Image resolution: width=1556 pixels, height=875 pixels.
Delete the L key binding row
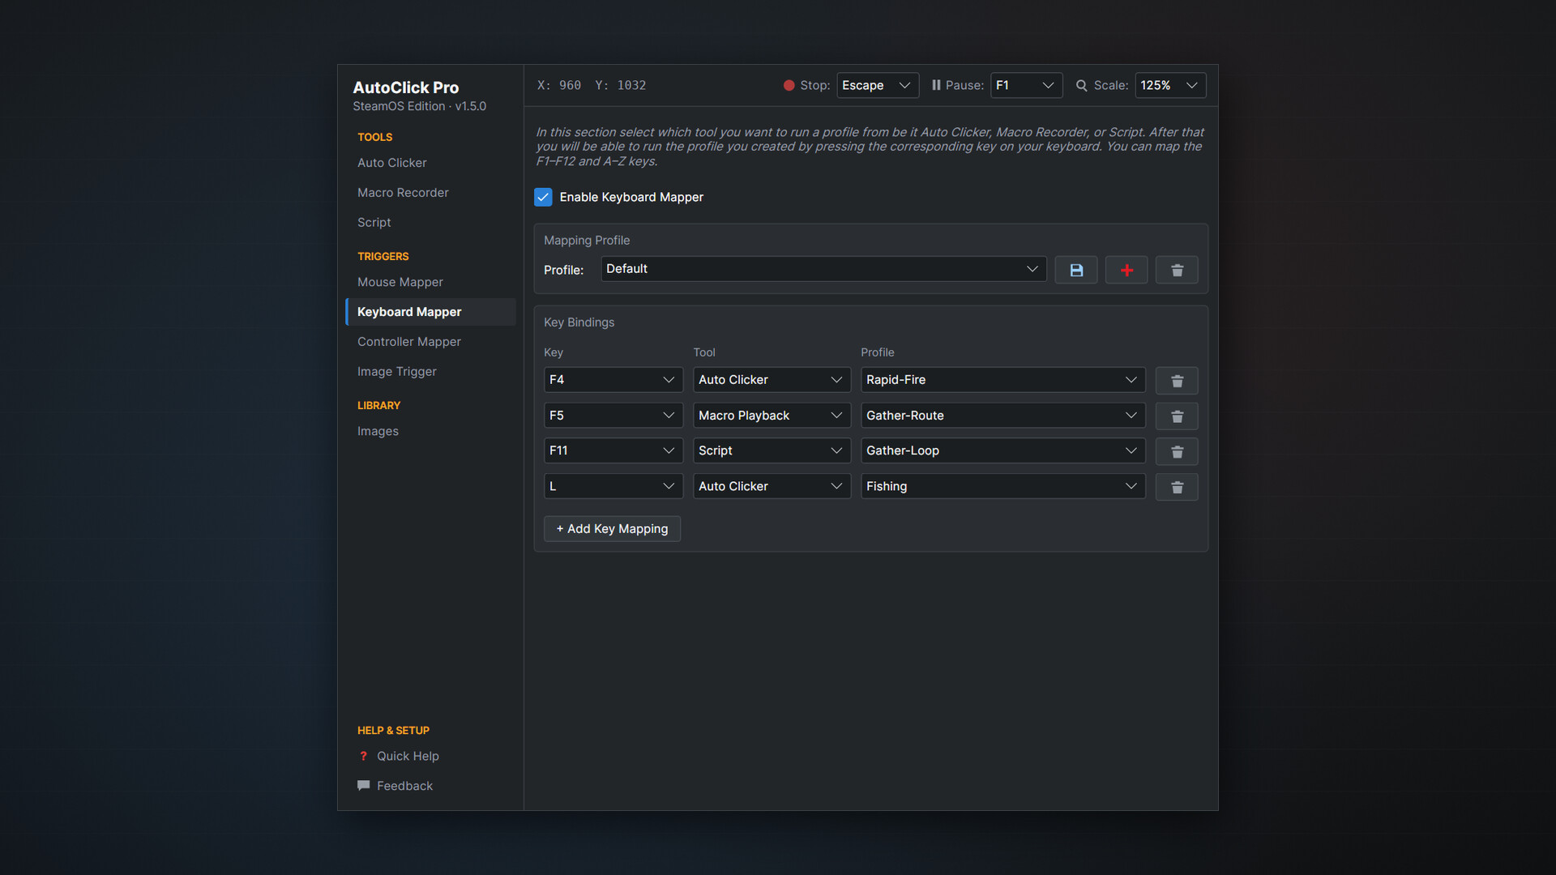tap(1177, 487)
